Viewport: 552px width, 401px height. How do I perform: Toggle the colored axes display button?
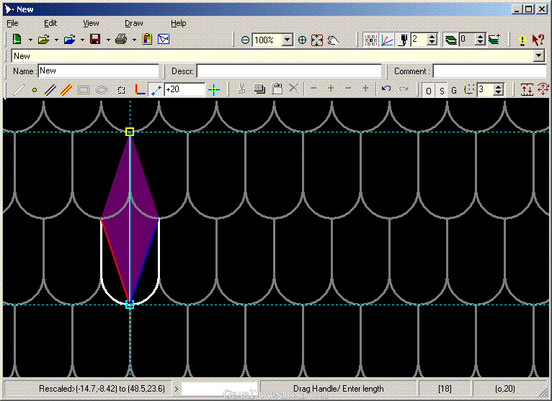point(387,40)
